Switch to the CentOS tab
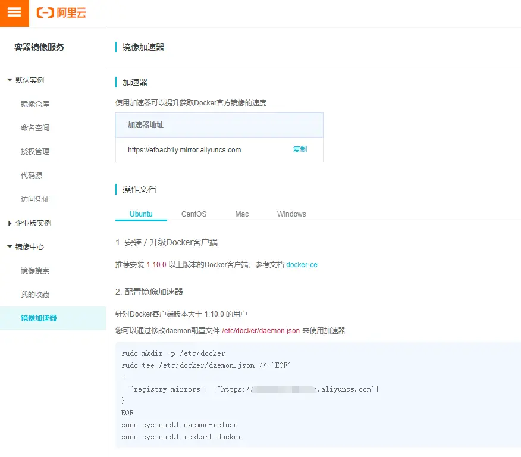This screenshot has width=521, height=457. coord(194,214)
